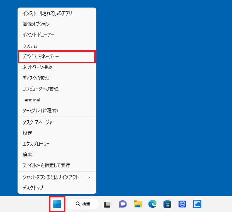Open 電源オプション from the menu

(x=57, y=24)
